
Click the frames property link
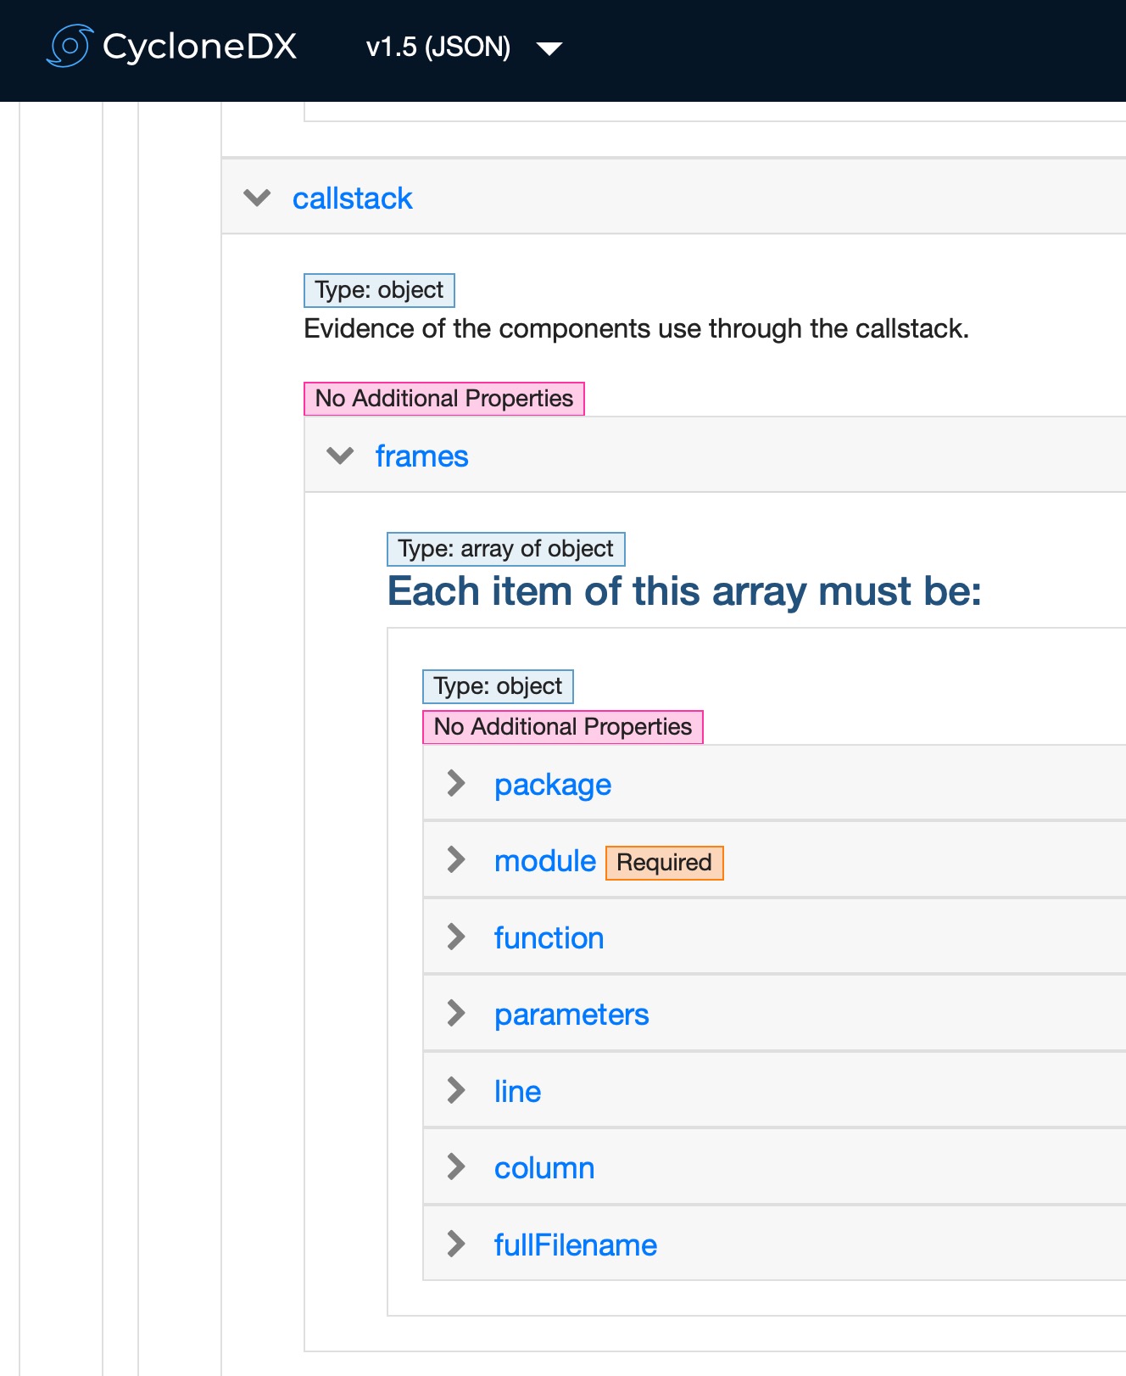[x=421, y=456]
